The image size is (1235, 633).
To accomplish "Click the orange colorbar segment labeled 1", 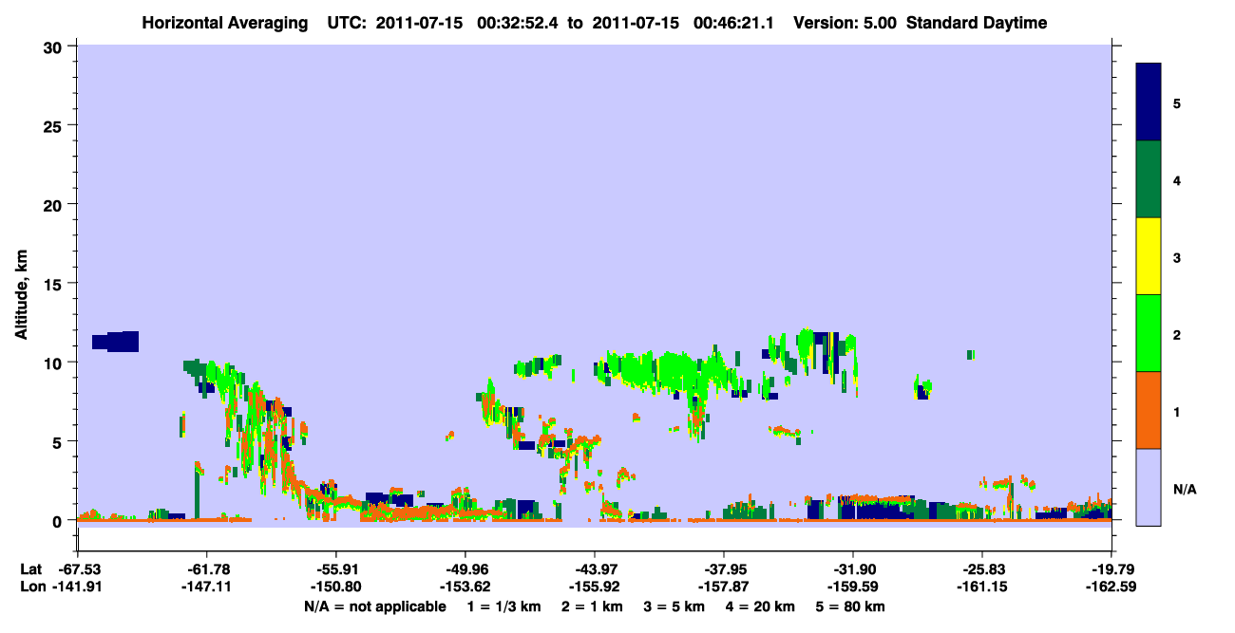I will tap(1149, 410).
